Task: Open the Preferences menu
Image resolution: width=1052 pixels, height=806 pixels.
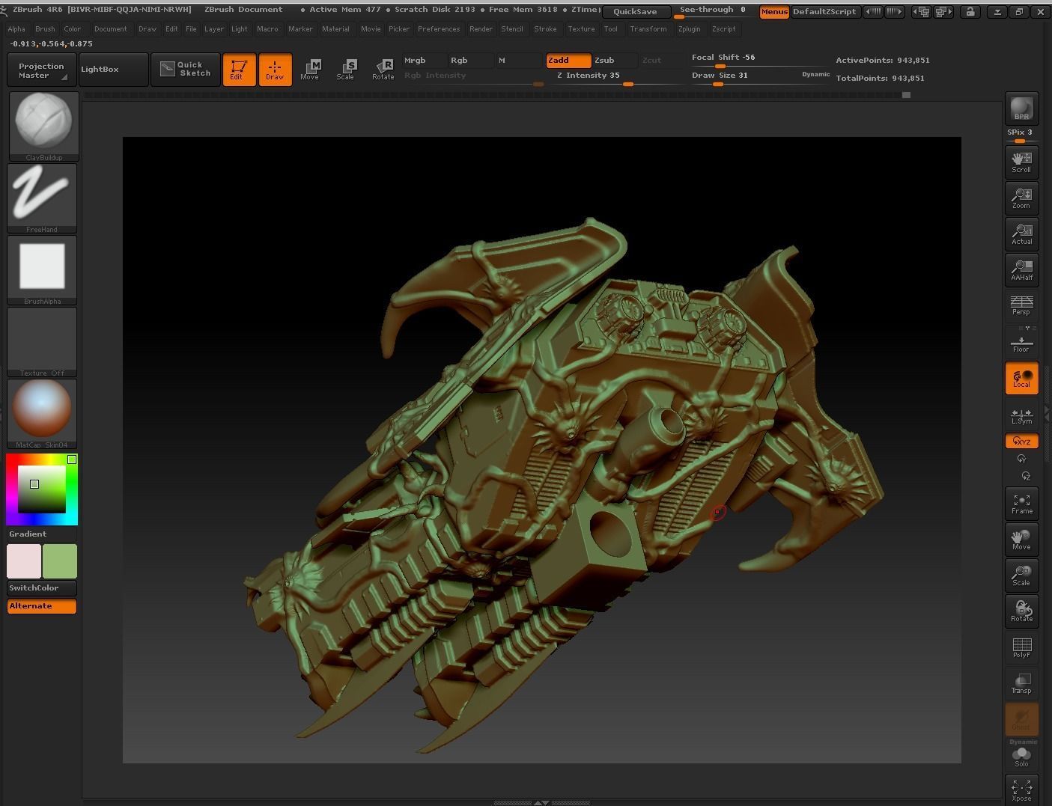Action: click(x=439, y=29)
